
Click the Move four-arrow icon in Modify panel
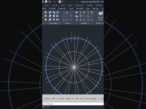coord(84,12)
